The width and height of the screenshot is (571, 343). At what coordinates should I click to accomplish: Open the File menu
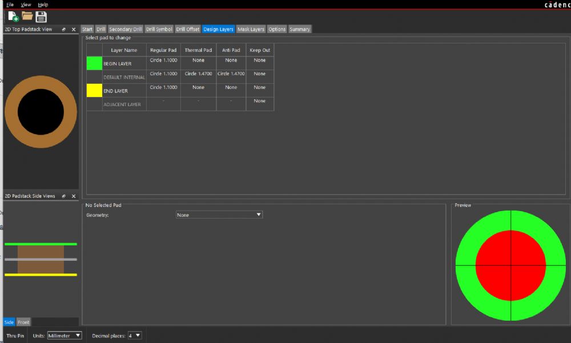10,5
